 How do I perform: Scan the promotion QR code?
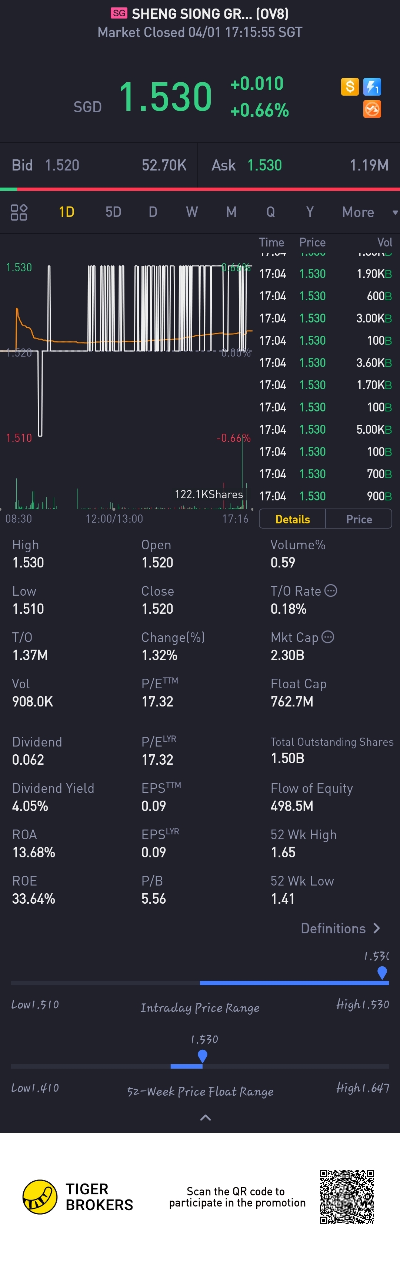tap(347, 1197)
